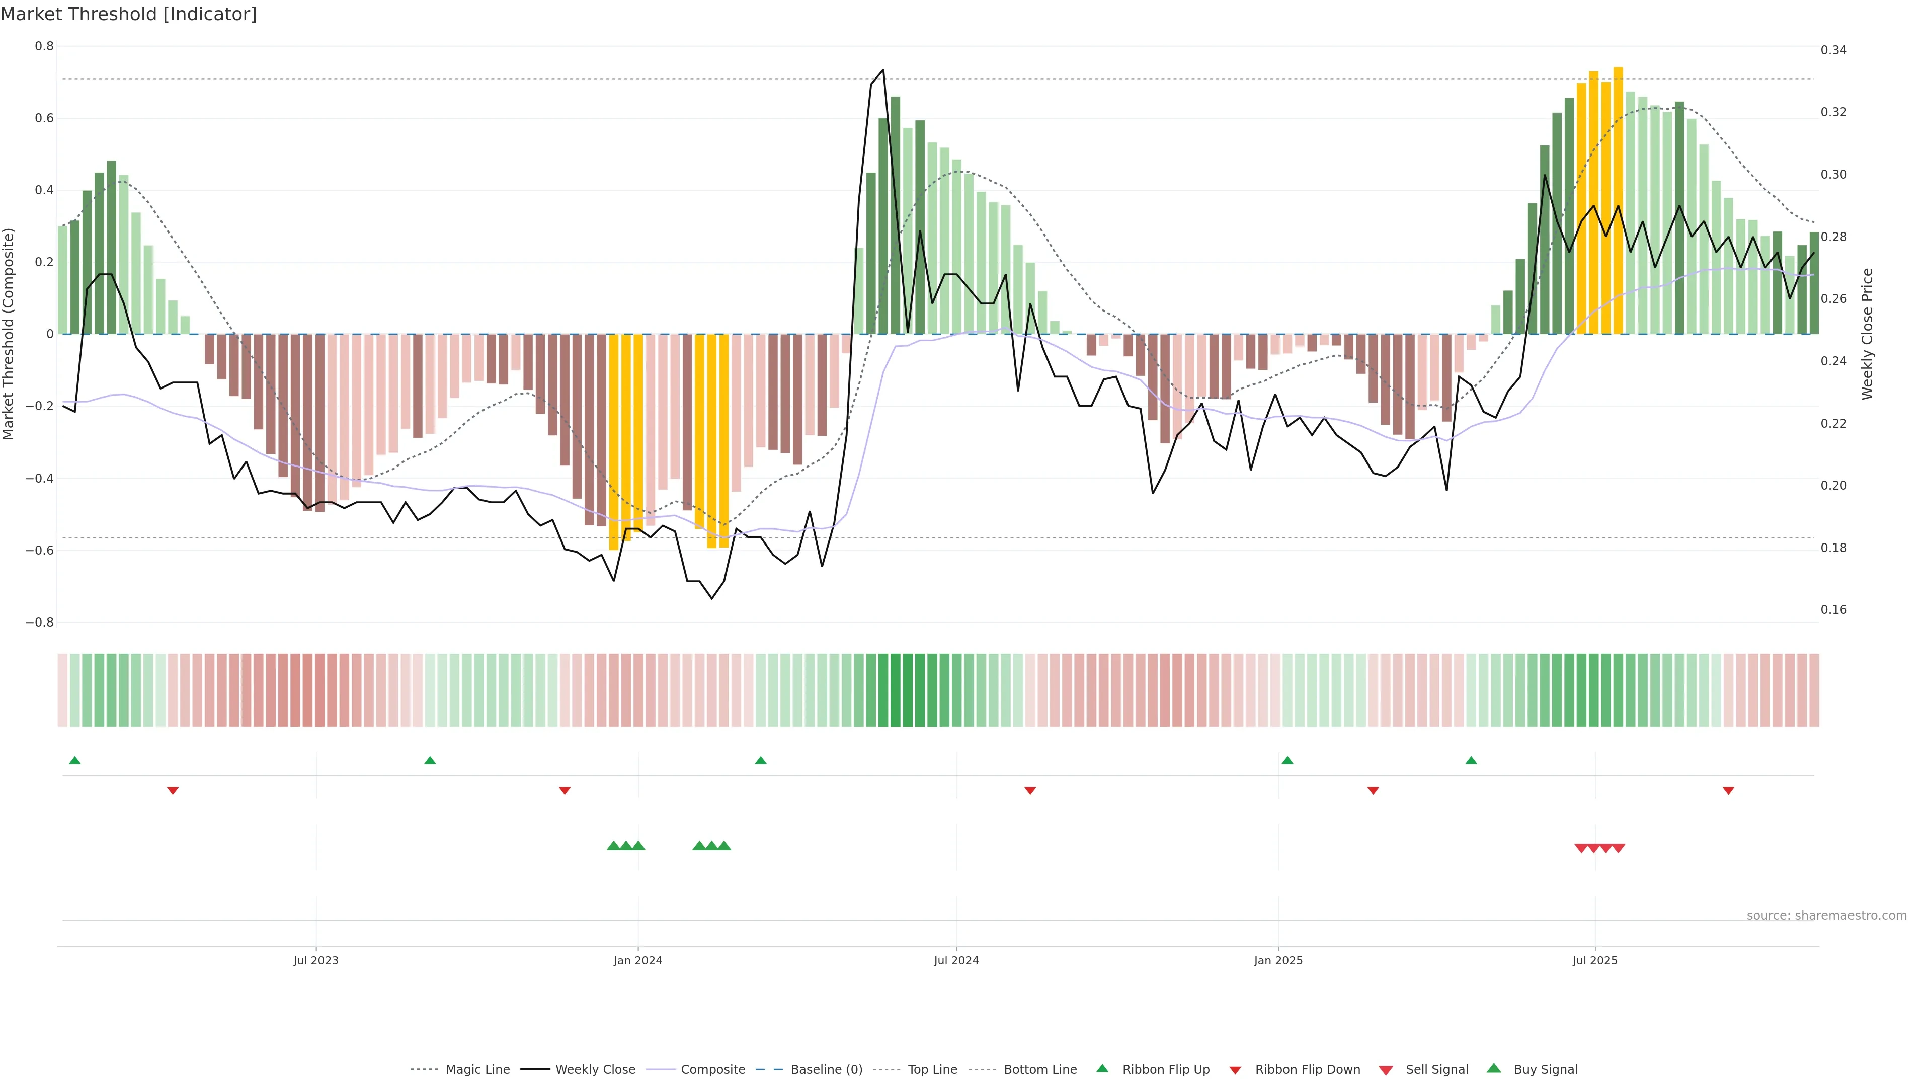The height and width of the screenshot is (1087, 1932).
Task: Click the Buy Signal legend icon
Action: pos(1494,1068)
